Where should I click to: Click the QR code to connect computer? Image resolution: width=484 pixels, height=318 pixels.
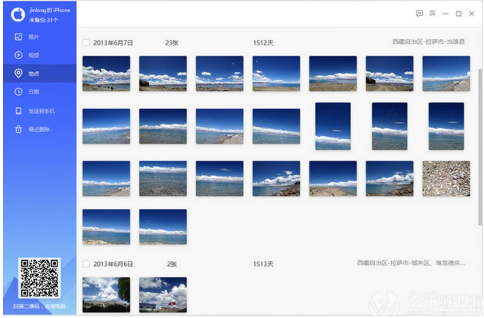[39, 278]
